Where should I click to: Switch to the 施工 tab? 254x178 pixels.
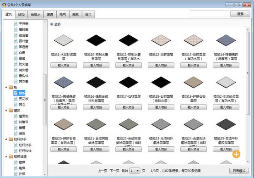pyautogui.click(x=88, y=15)
